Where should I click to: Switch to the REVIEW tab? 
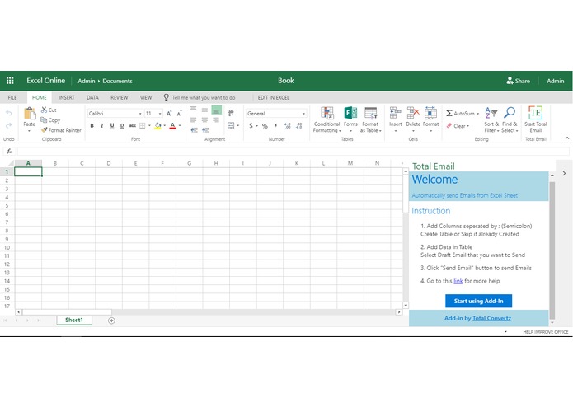(x=119, y=97)
